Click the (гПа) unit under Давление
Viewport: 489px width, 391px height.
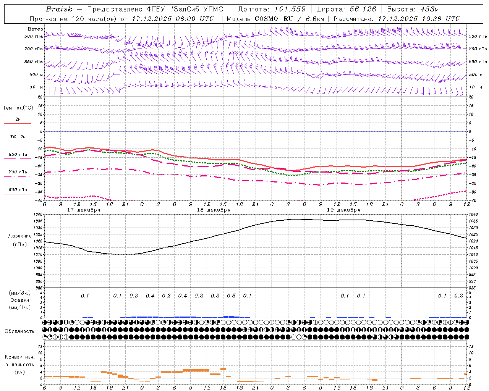pos(20,244)
